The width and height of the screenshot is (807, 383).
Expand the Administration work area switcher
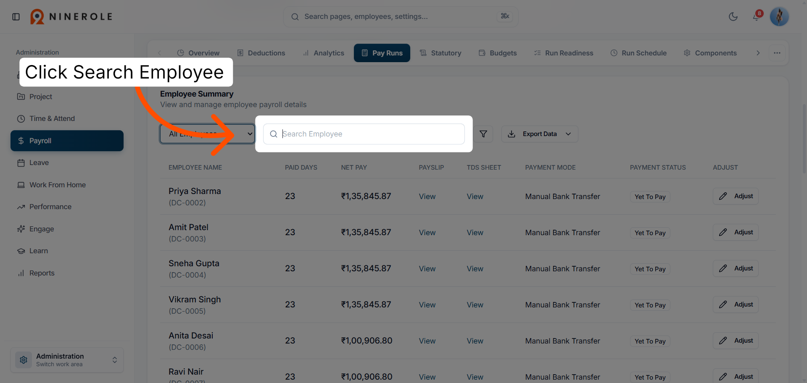click(67, 360)
